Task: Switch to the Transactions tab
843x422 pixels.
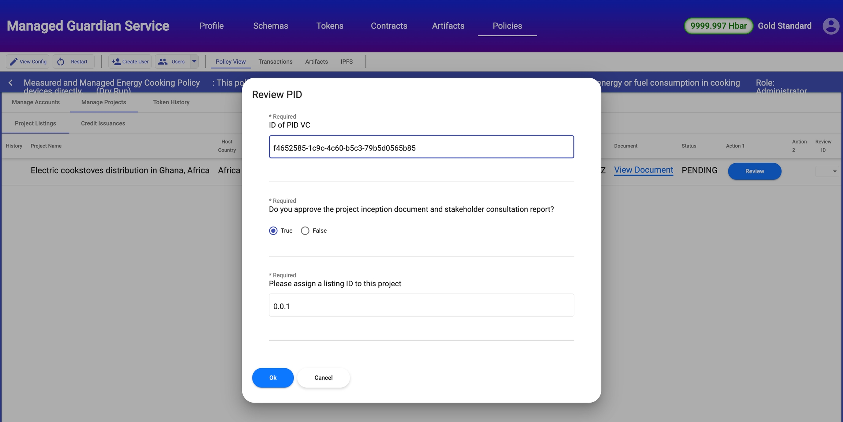Action: [x=275, y=61]
